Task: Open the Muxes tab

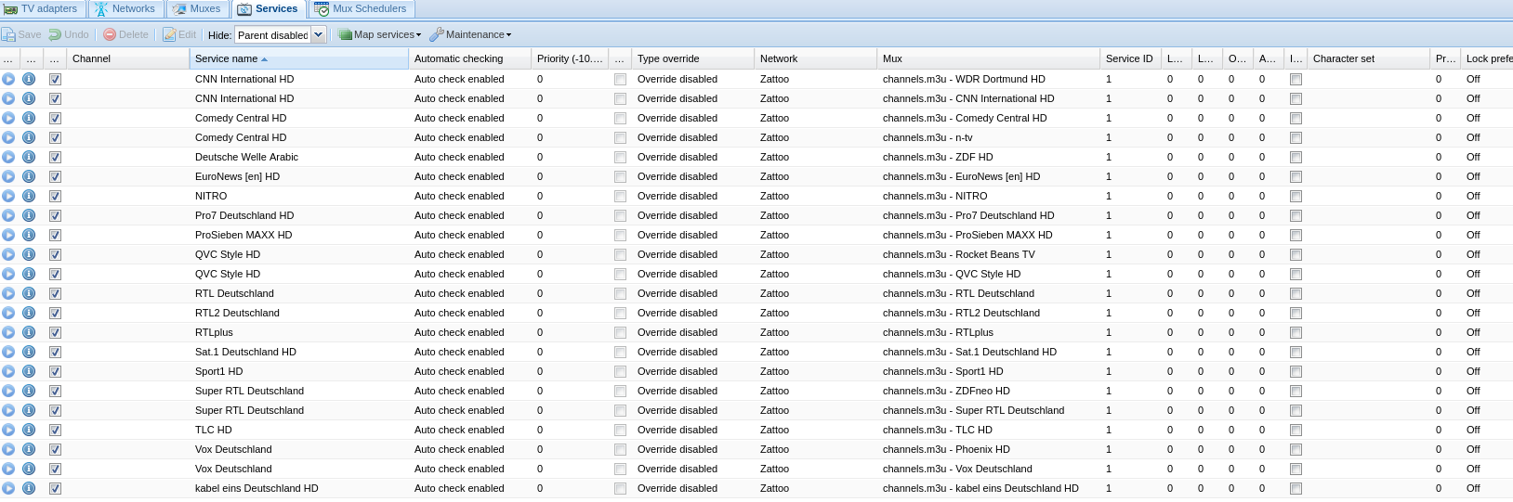Action: click(x=197, y=9)
